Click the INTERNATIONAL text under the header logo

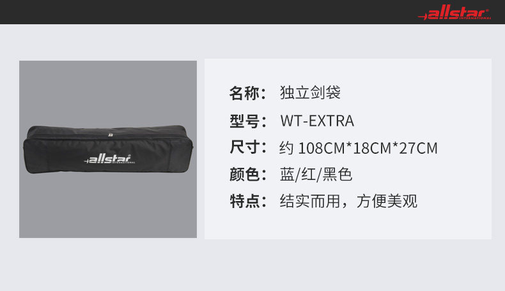(x=475, y=19)
